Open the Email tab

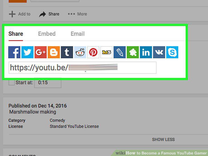[78, 34]
